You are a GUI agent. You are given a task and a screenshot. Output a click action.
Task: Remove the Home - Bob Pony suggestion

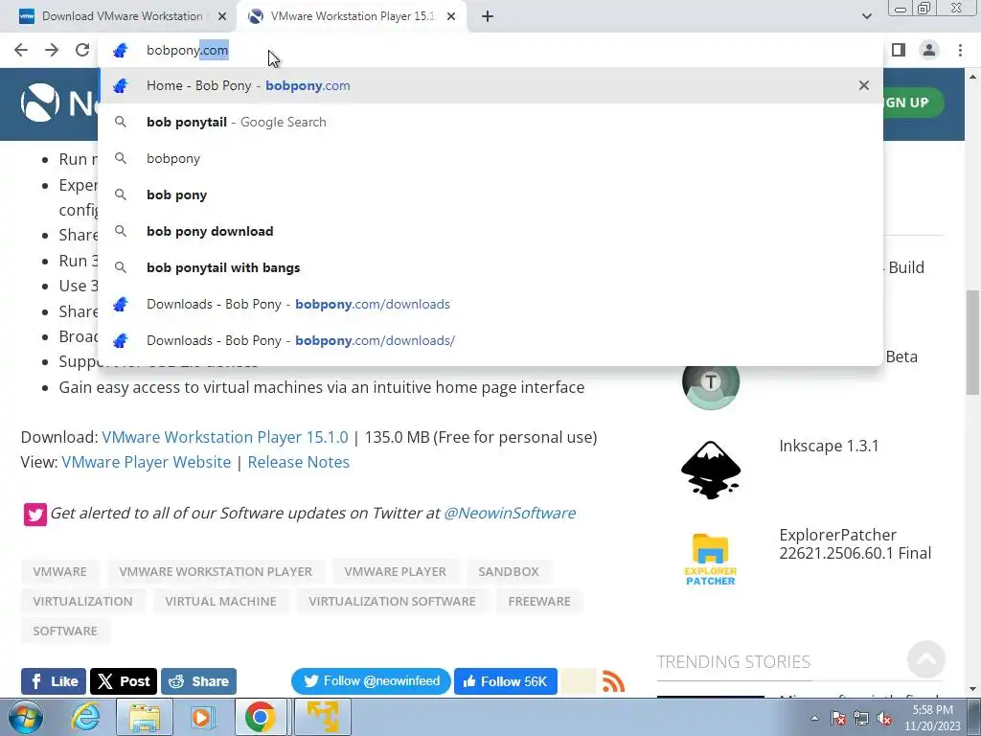click(864, 85)
